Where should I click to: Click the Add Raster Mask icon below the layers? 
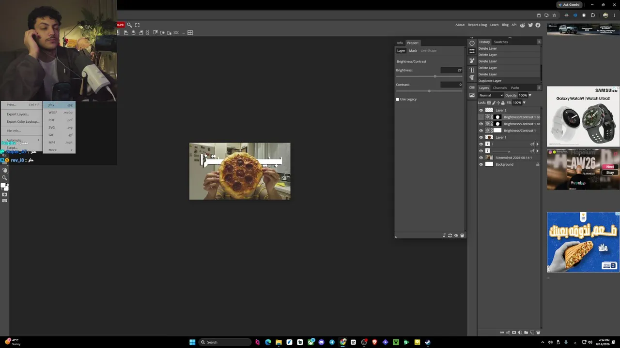tap(514, 333)
